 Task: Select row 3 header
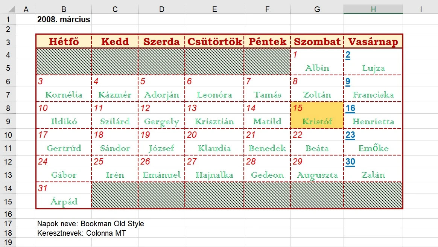click(8, 41)
